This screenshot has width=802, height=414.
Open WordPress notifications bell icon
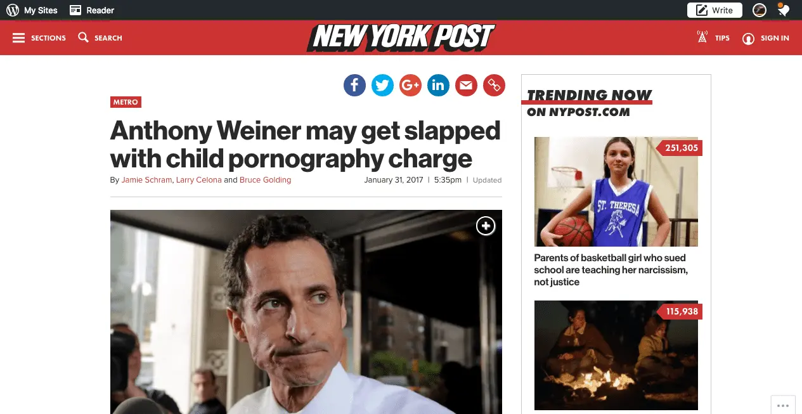pos(784,10)
